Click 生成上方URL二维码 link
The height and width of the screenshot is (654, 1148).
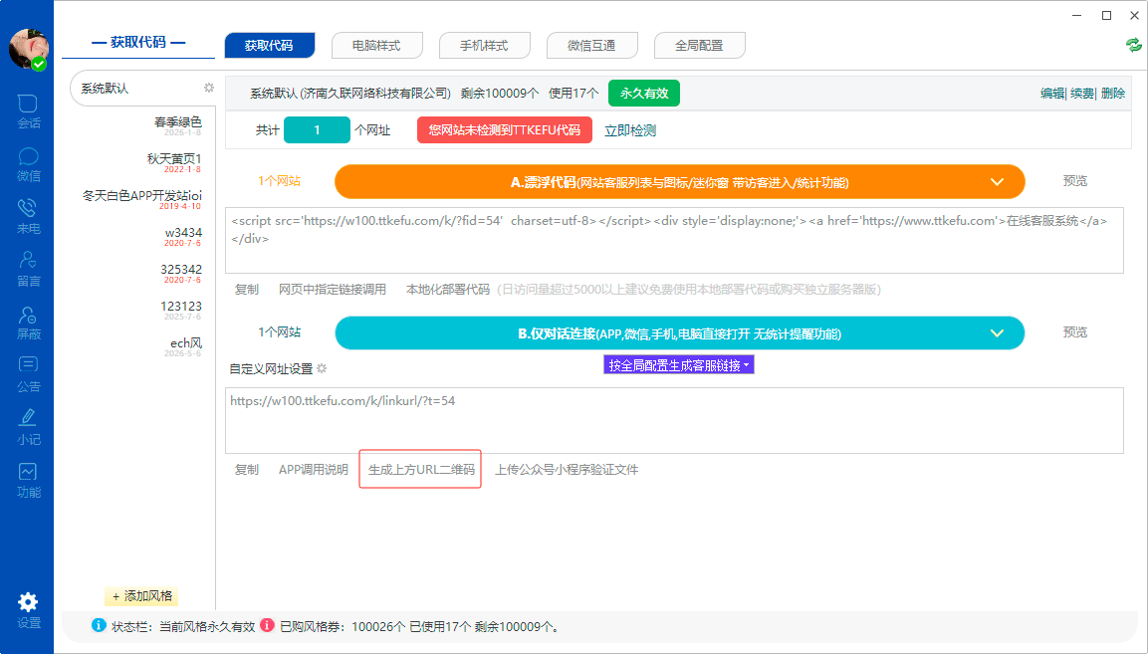click(x=421, y=470)
